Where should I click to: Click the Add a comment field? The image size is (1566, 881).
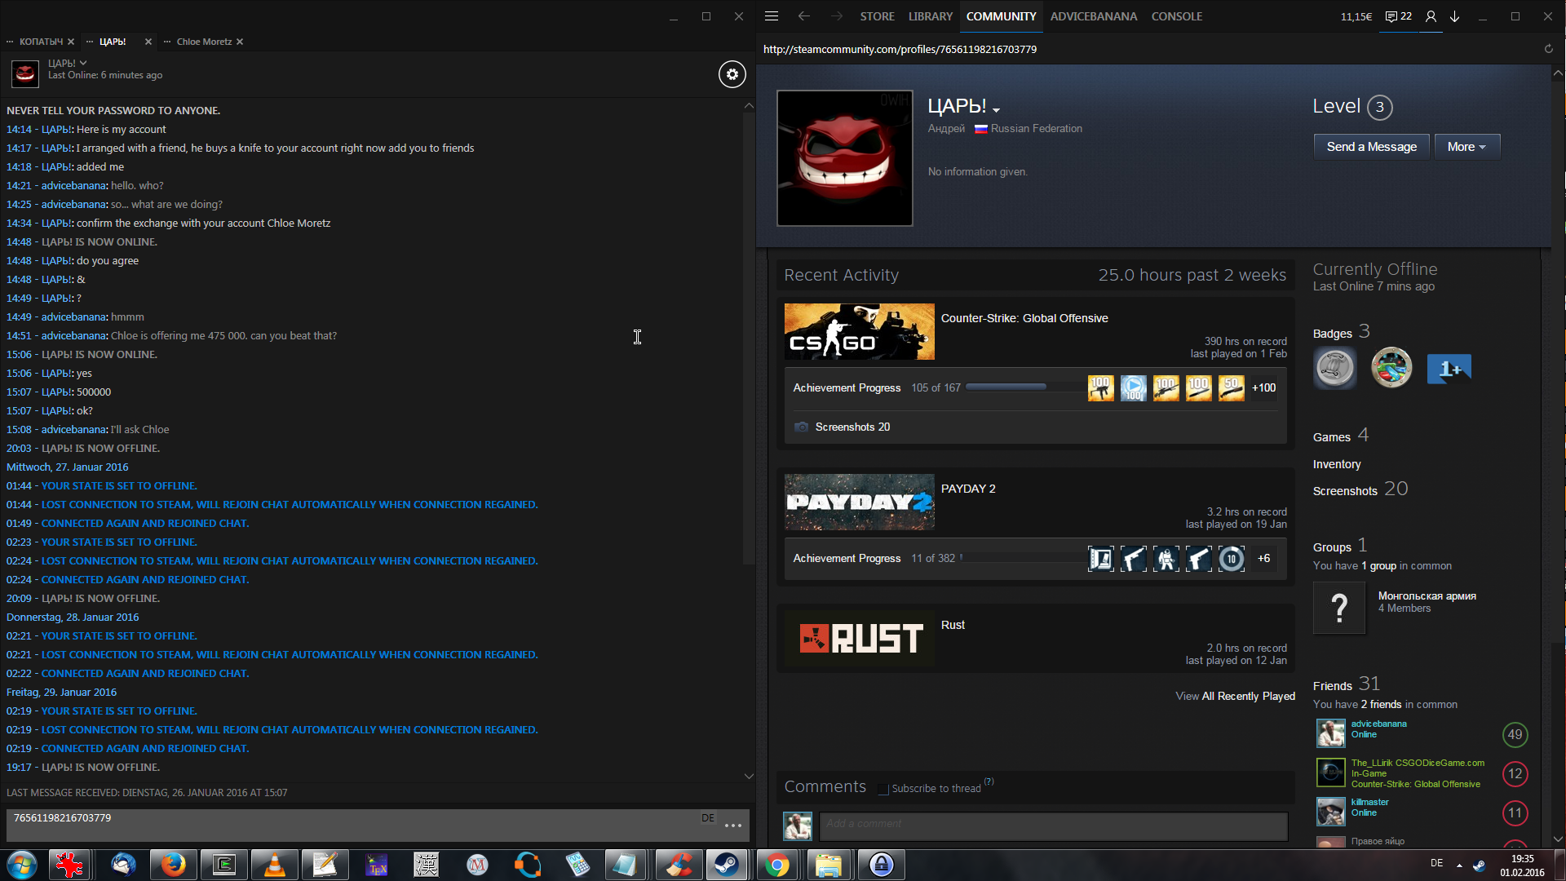1052,825
